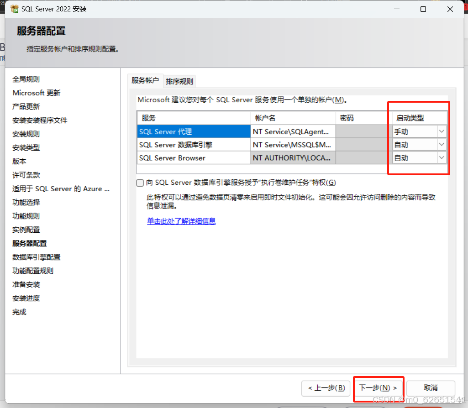Click the 服务 column header

coord(194,118)
